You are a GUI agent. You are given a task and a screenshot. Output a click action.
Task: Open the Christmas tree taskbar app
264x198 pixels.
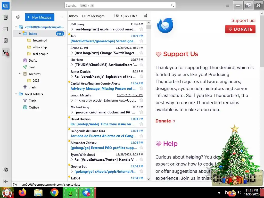[x=70, y=193]
